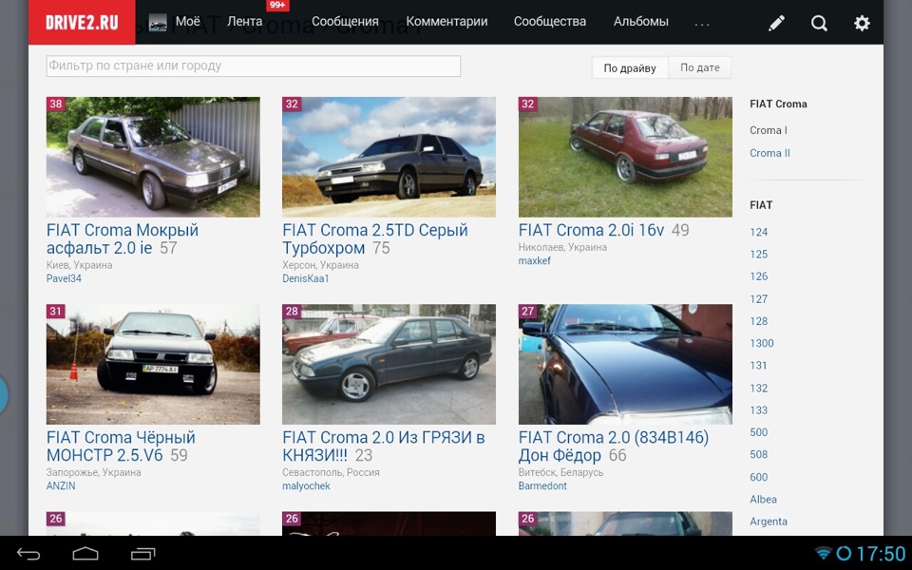This screenshot has width=912, height=570.
Task: Open FIAT Croma Чёрный МОНСТР 2.5.V6 title
Action: point(121,446)
